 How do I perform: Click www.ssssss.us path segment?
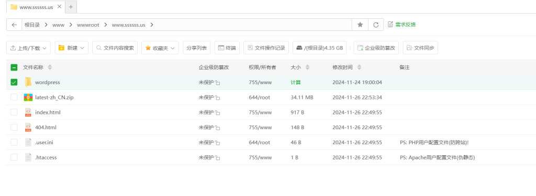point(129,25)
